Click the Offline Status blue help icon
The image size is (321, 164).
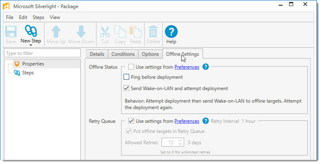(206, 67)
